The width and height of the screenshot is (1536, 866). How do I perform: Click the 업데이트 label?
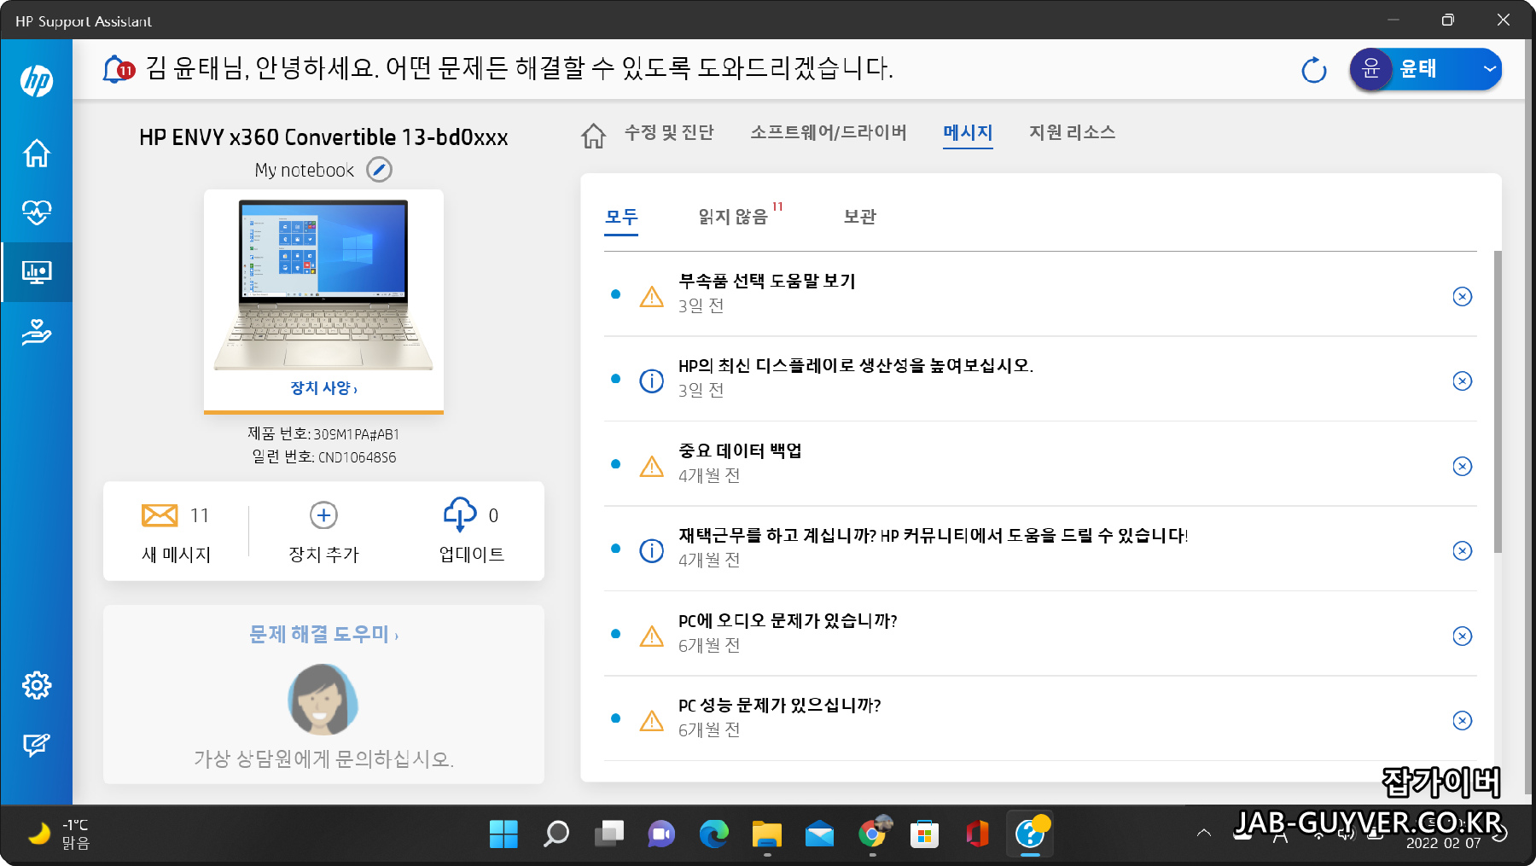pyautogui.click(x=472, y=555)
